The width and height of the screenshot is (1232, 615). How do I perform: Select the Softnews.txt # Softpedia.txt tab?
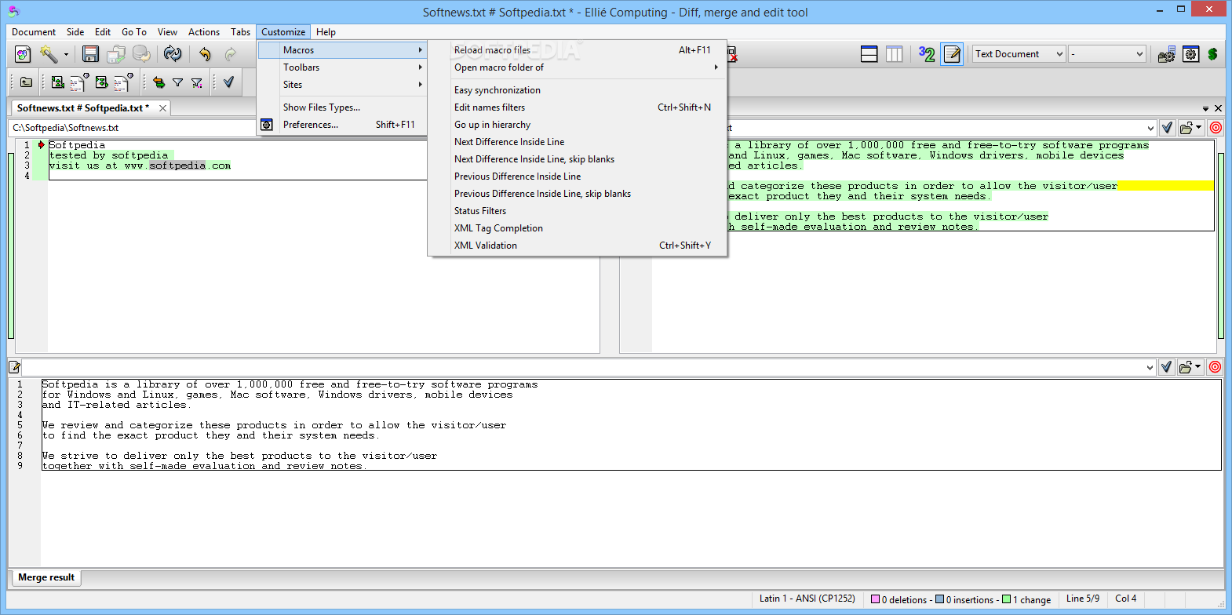pos(82,108)
